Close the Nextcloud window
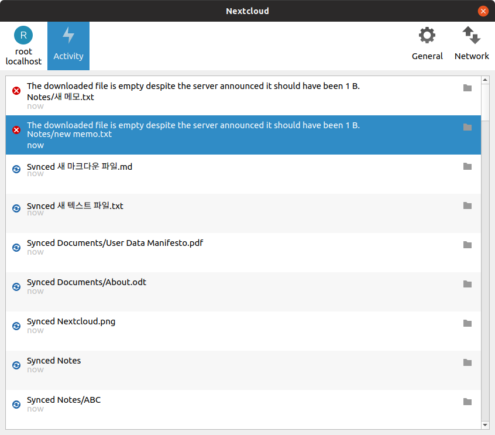 point(483,11)
